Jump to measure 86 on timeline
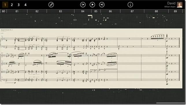This screenshot has width=186, height=105. pyautogui.click(x=110, y=11)
